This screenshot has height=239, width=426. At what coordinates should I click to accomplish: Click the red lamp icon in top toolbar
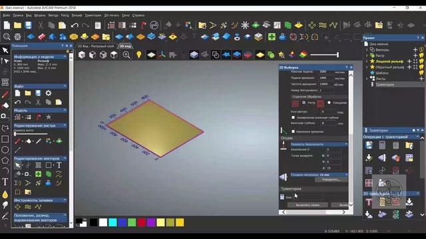pyautogui.click(x=144, y=25)
